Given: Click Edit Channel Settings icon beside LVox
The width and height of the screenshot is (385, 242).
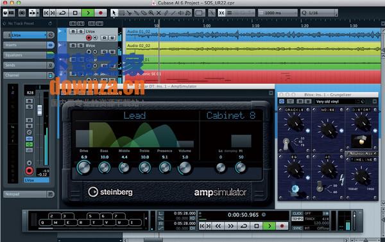Looking at the screenshot, I should (x=51, y=35).
